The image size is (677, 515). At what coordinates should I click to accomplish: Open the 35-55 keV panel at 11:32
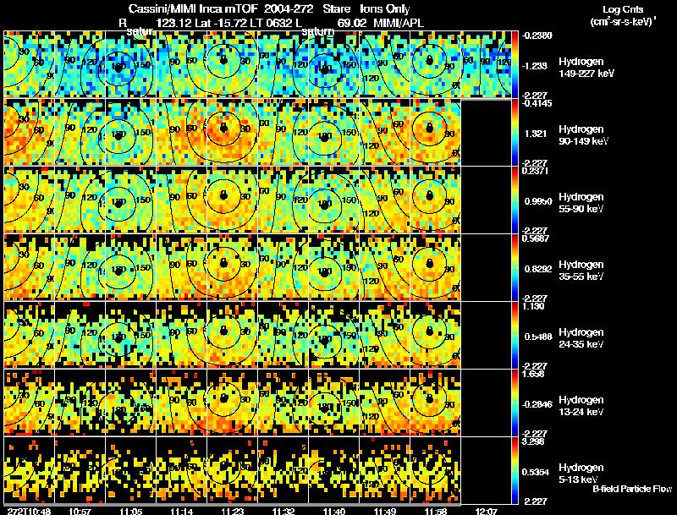283,268
